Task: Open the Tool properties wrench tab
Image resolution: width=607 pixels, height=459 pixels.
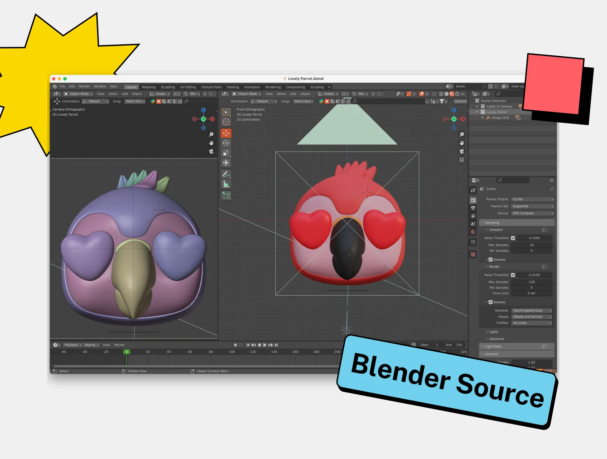Action: [x=473, y=190]
